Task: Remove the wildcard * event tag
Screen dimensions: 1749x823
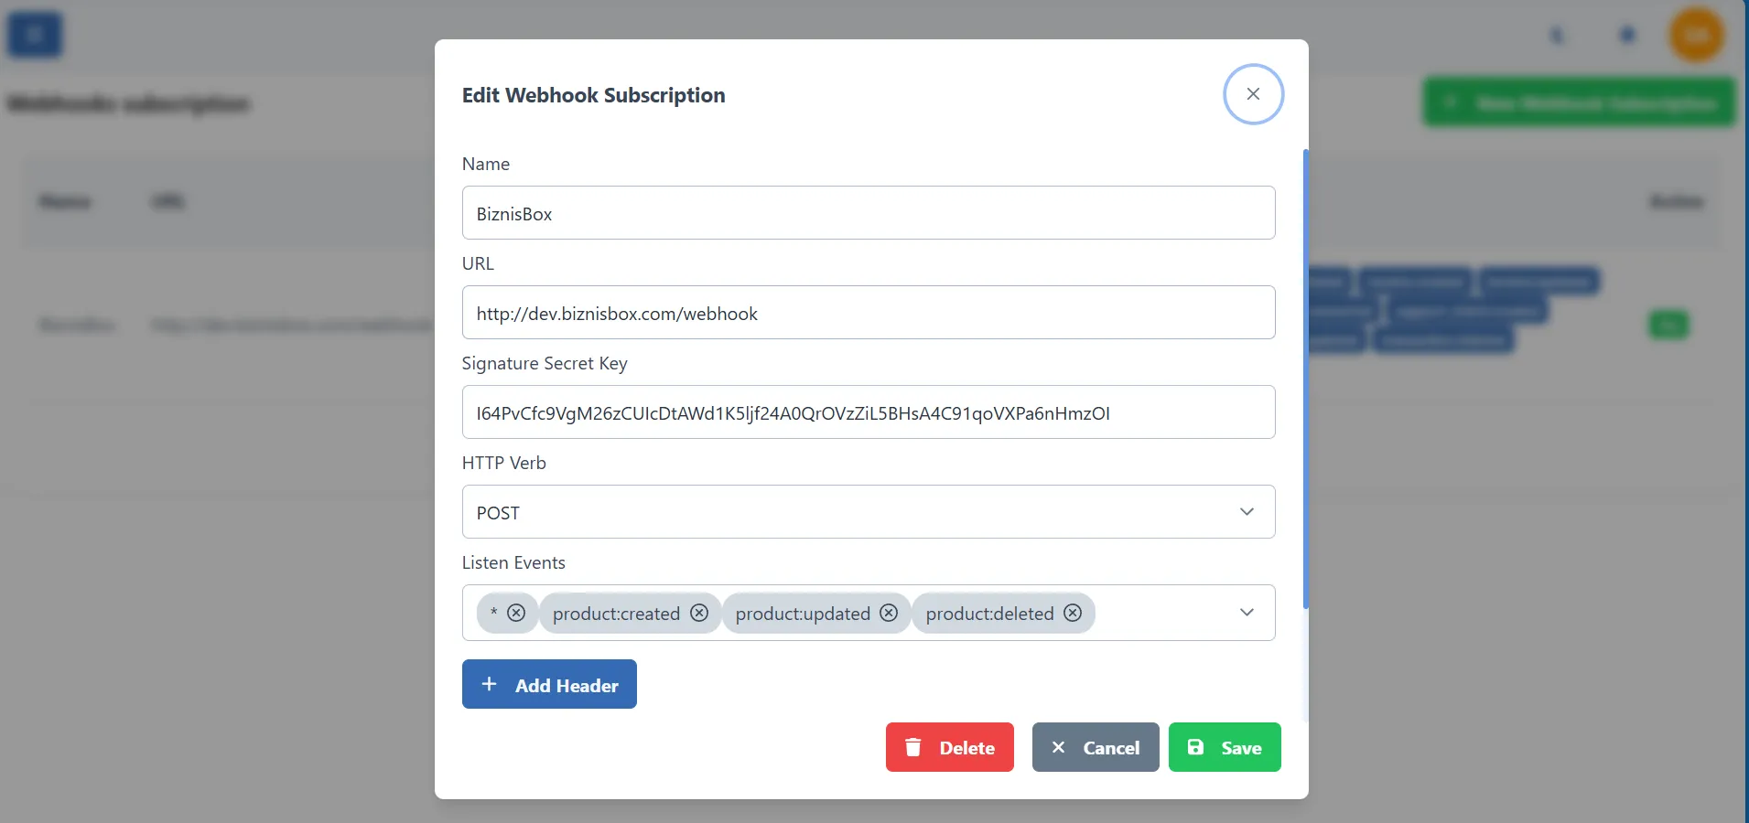Action: pyautogui.click(x=516, y=613)
